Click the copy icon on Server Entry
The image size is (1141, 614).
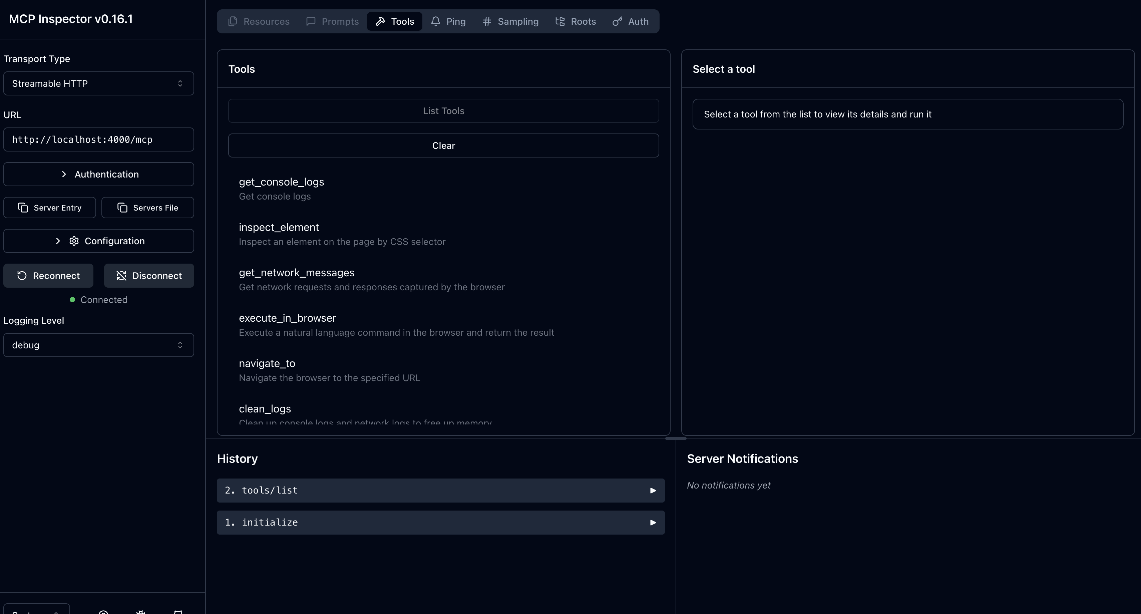[x=23, y=207]
